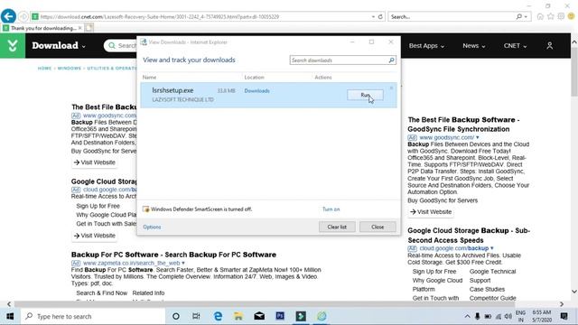Click the Actions column header
This screenshot has width=578, height=325.
point(323,78)
